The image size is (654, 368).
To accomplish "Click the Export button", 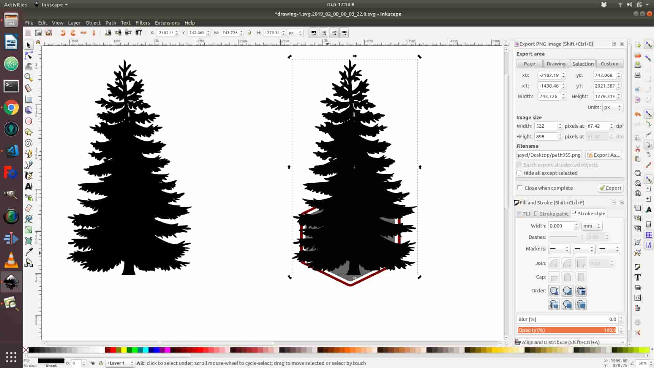I will pos(610,188).
